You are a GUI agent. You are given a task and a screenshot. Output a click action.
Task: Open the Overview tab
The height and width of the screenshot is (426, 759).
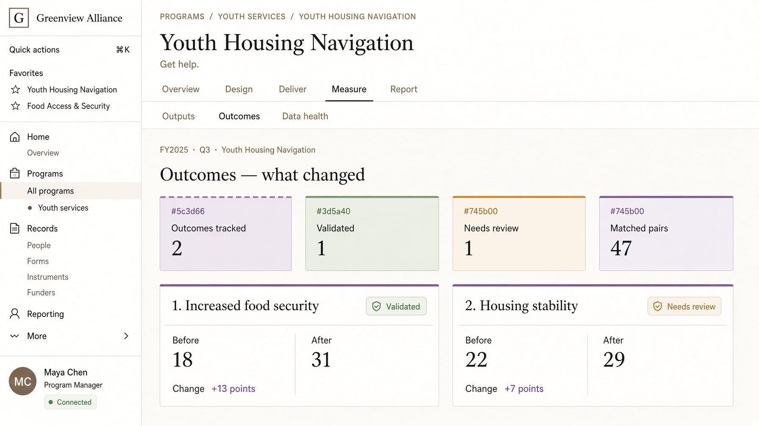[x=181, y=89]
